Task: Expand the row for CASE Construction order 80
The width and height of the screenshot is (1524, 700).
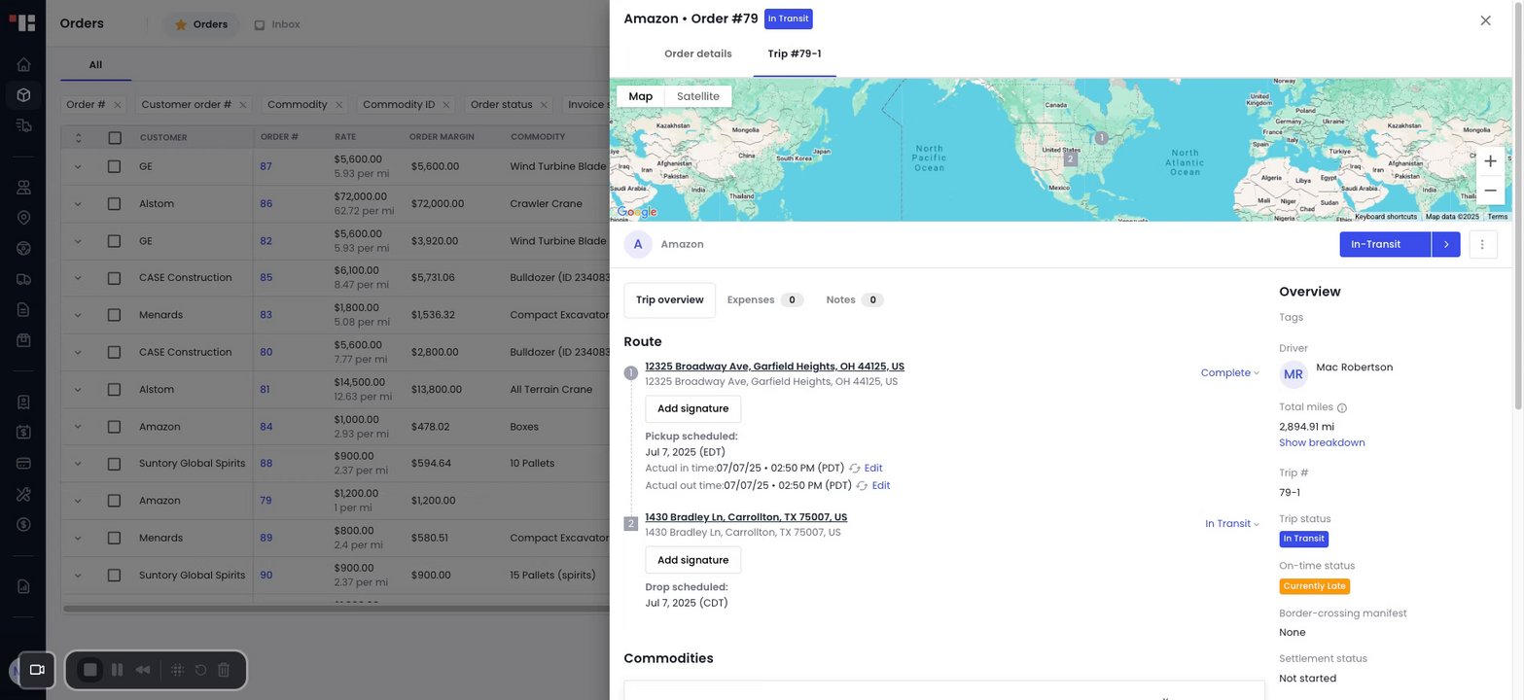Action: click(x=78, y=352)
